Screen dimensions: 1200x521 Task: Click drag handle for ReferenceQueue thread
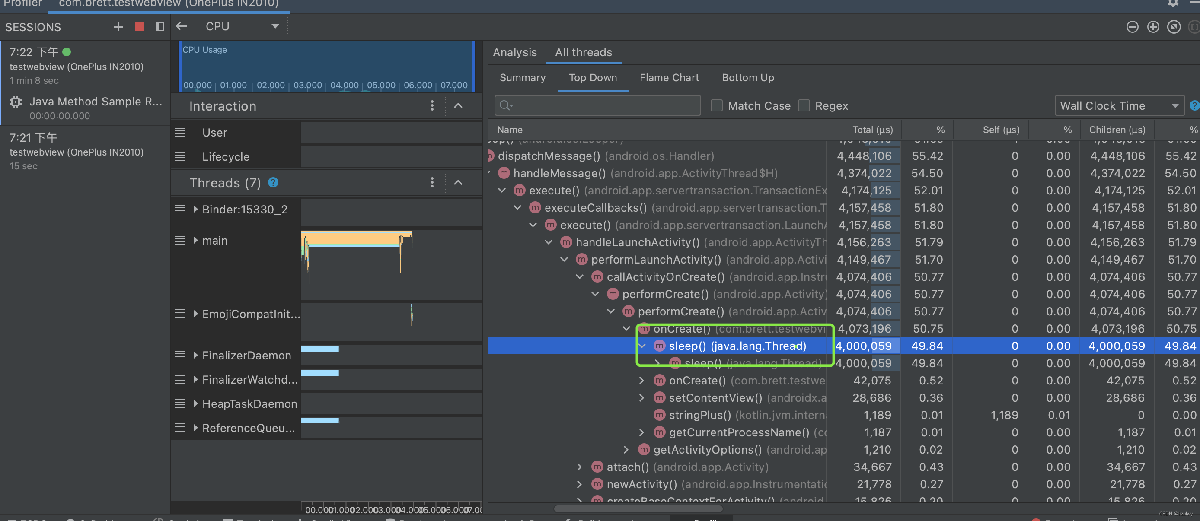click(180, 428)
